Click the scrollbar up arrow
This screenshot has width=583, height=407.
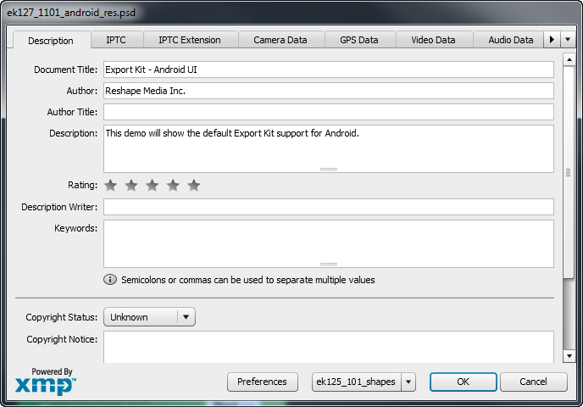click(569, 59)
